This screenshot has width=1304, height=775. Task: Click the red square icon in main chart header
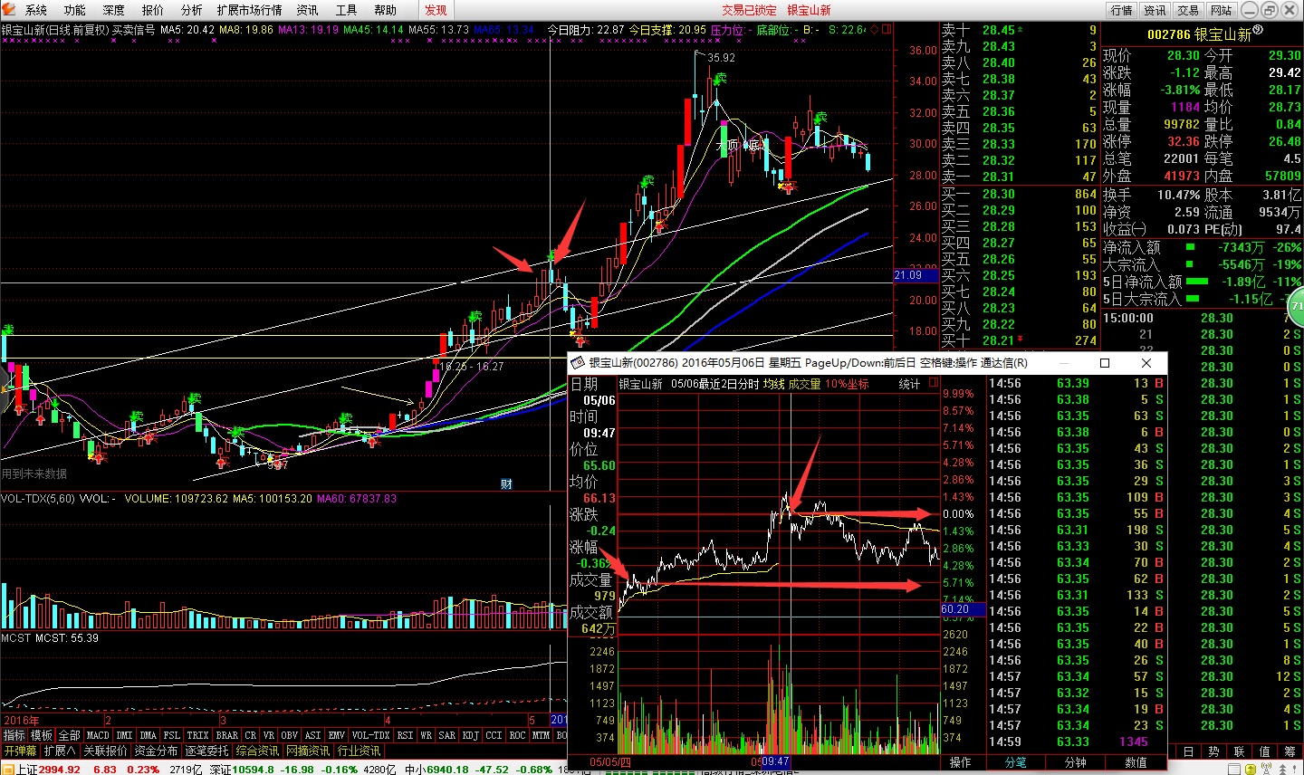(x=888, y=30)
